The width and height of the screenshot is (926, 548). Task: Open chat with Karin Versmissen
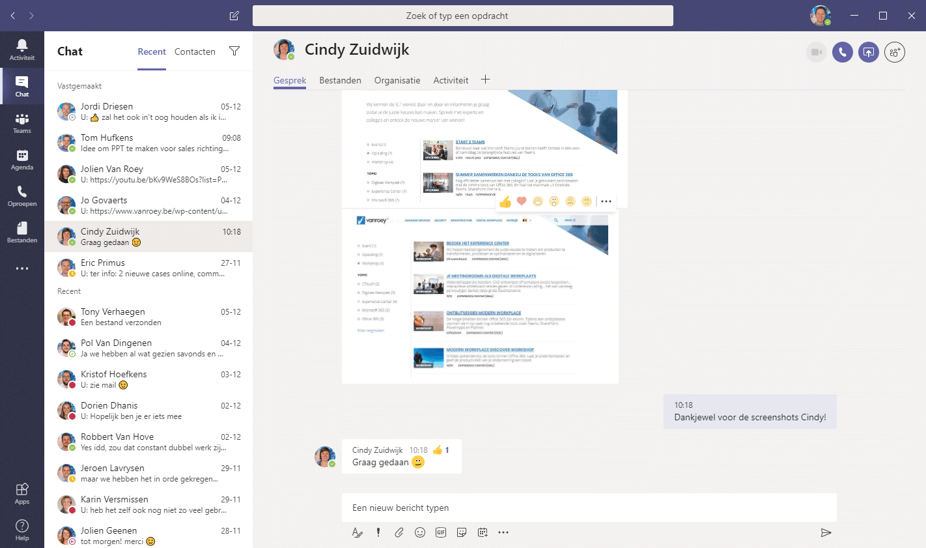click(x=148, y=504)
